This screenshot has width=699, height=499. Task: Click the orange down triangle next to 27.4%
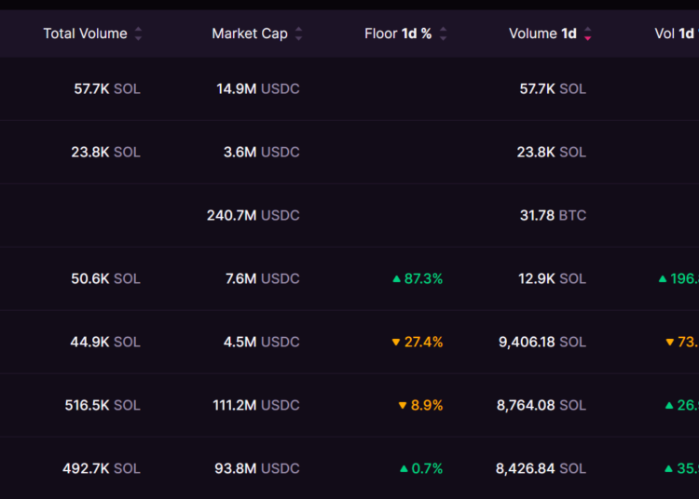[396, 343]
